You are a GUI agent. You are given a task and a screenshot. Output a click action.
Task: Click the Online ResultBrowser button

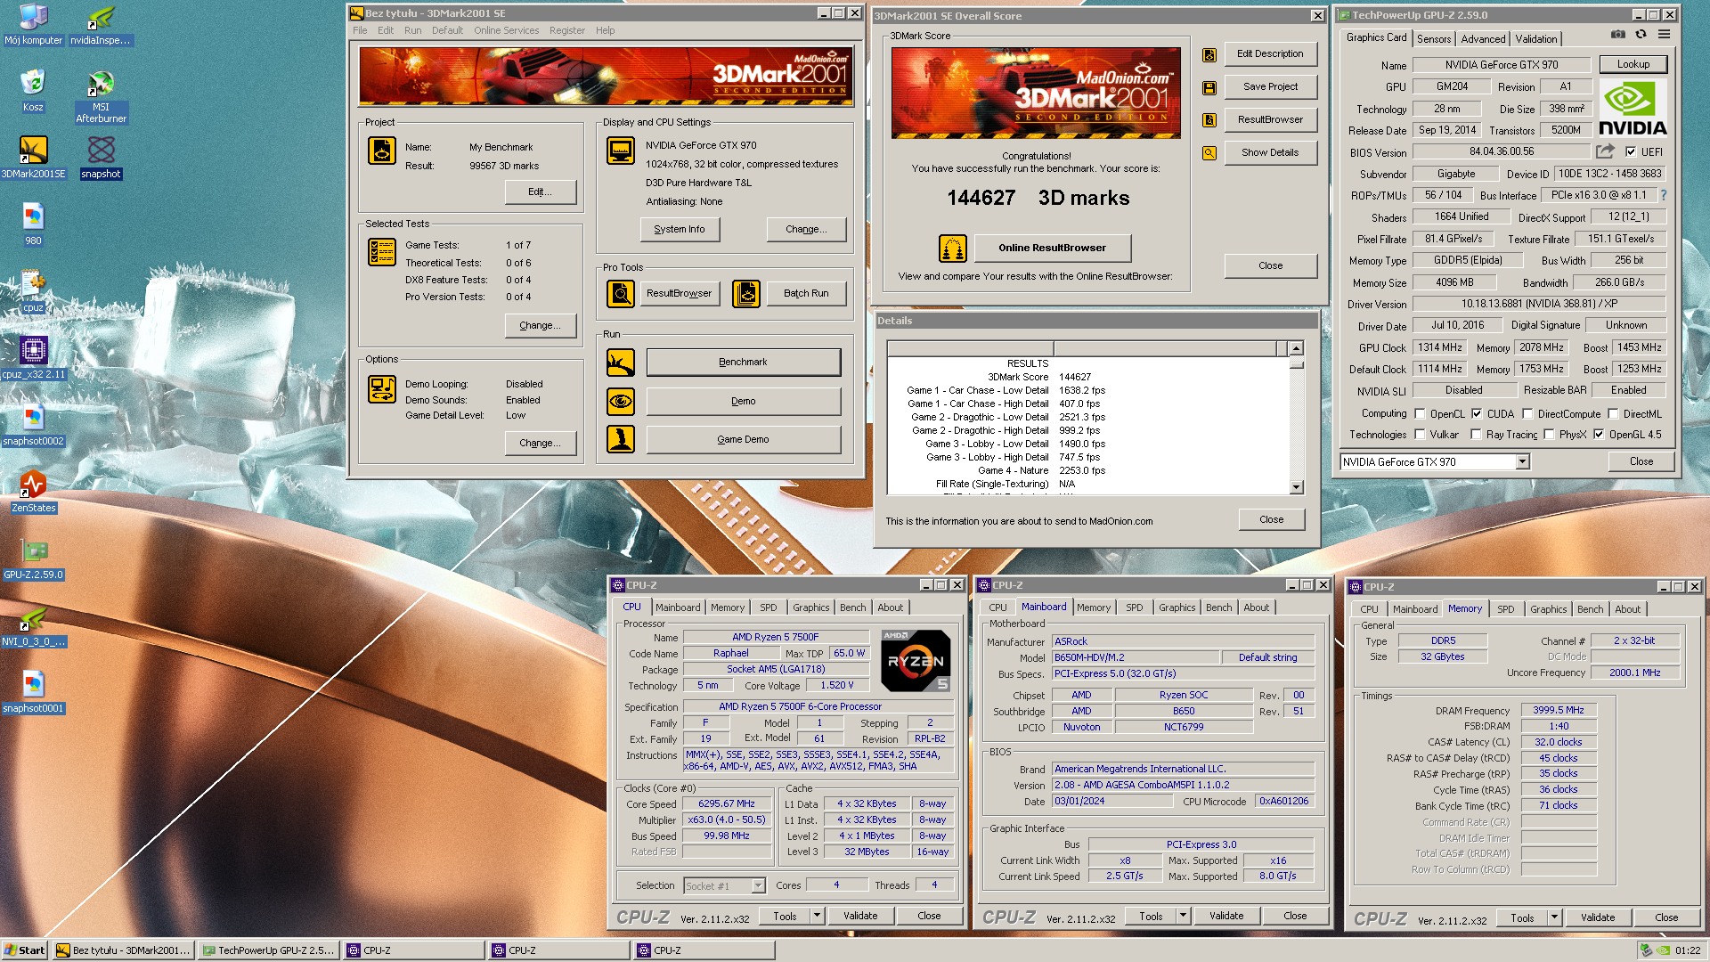click(1052, 248)
